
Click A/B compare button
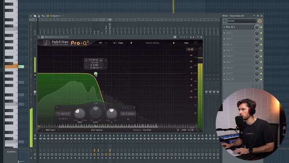pyautogui.click(x=115, y=43)
